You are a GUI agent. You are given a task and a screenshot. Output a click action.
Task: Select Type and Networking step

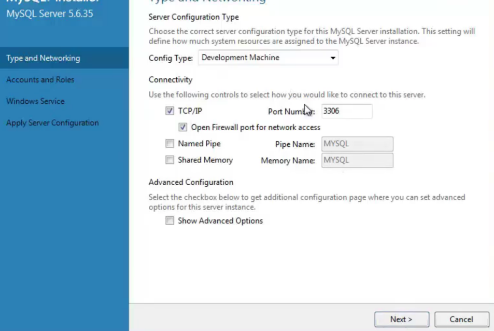(x=64, y=58)
